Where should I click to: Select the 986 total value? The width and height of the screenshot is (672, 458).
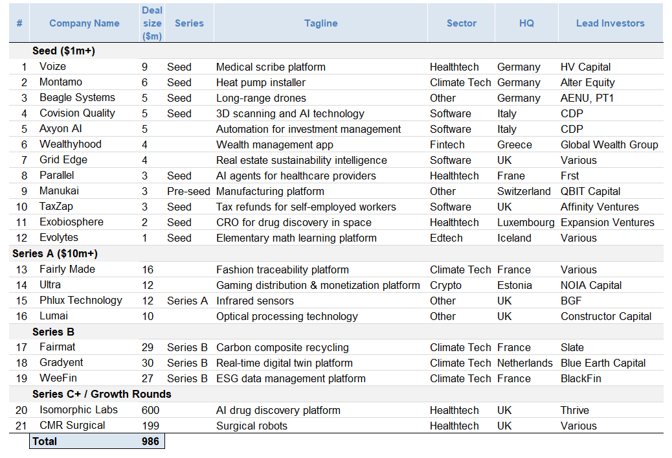(150, 442)
